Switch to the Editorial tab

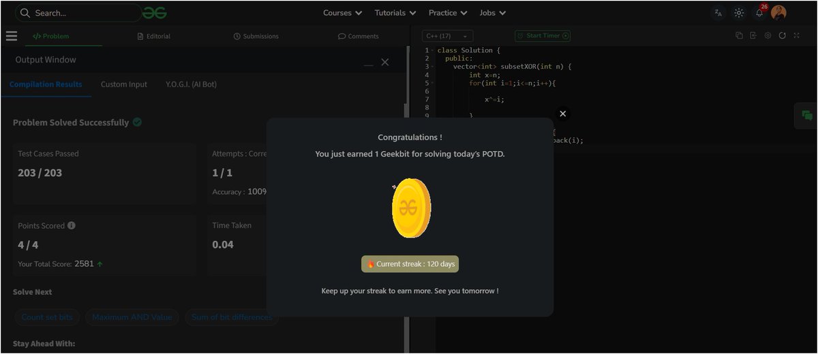click(154, 36)
